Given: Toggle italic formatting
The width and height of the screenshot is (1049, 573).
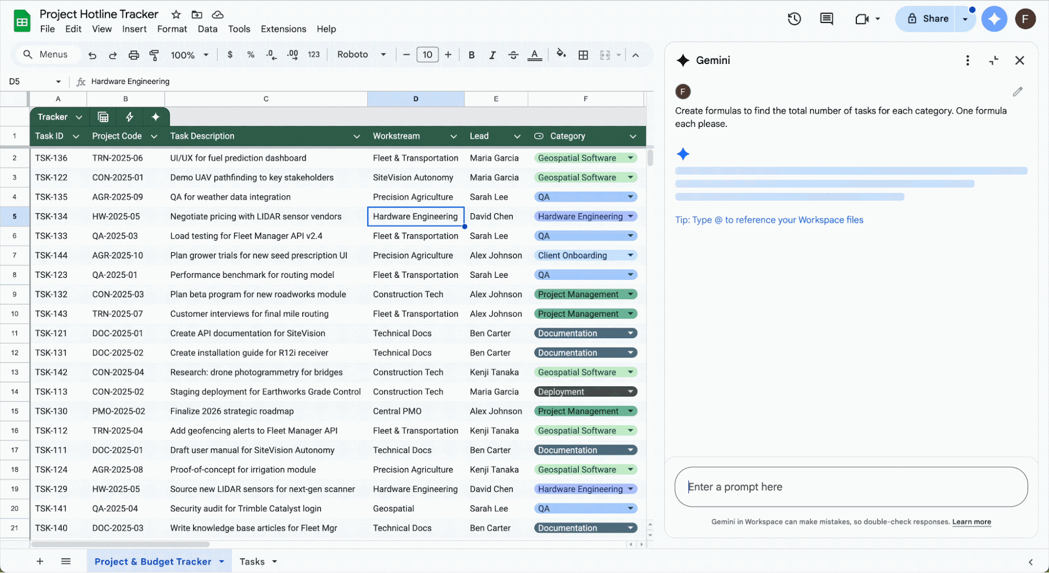Looking at the screenshot, I should [x=492, y=55].
